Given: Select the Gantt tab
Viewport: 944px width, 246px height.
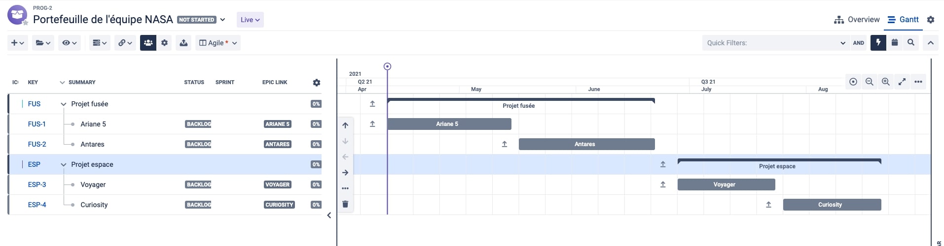Looking at the screenshot, I should pos(904,20).
